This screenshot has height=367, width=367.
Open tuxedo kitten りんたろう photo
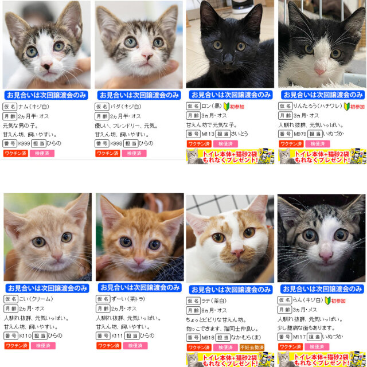pos(322,44)
